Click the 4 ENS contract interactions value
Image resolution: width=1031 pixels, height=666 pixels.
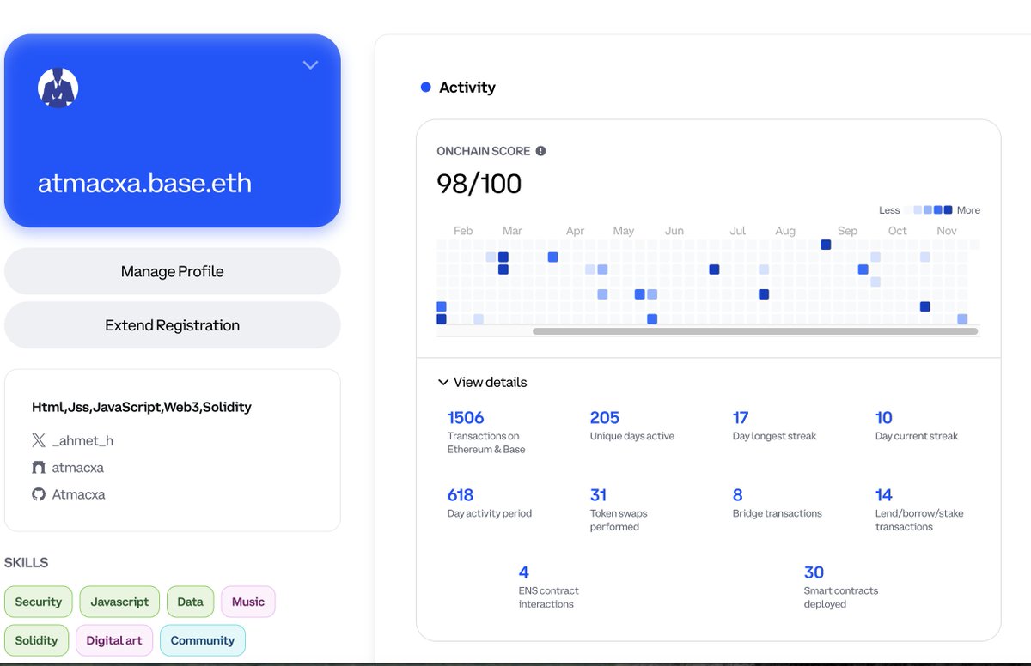[524, 572]
